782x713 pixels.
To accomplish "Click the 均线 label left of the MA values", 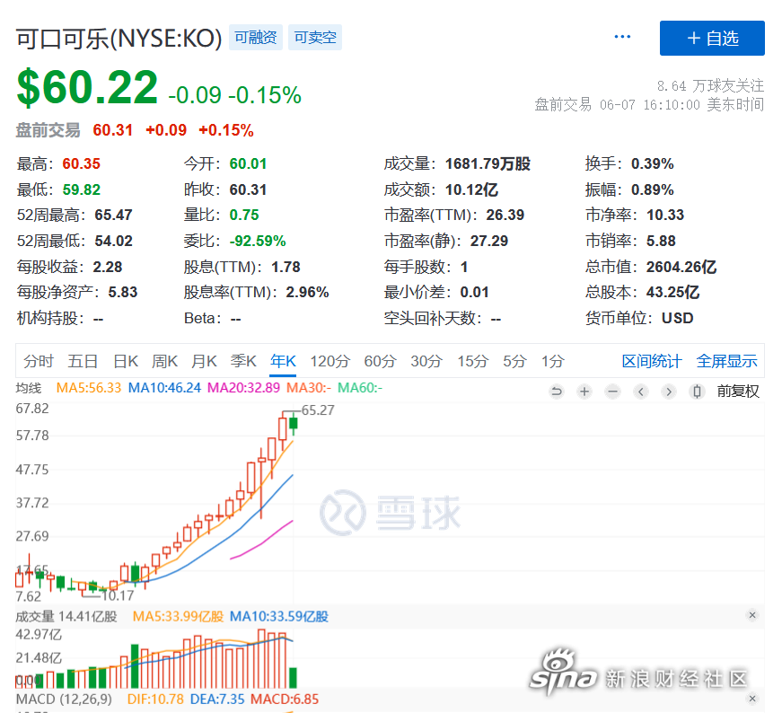I will click(29, 388).
